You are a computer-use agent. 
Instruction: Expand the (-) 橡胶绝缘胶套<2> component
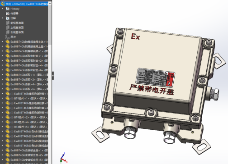[2, 103]
